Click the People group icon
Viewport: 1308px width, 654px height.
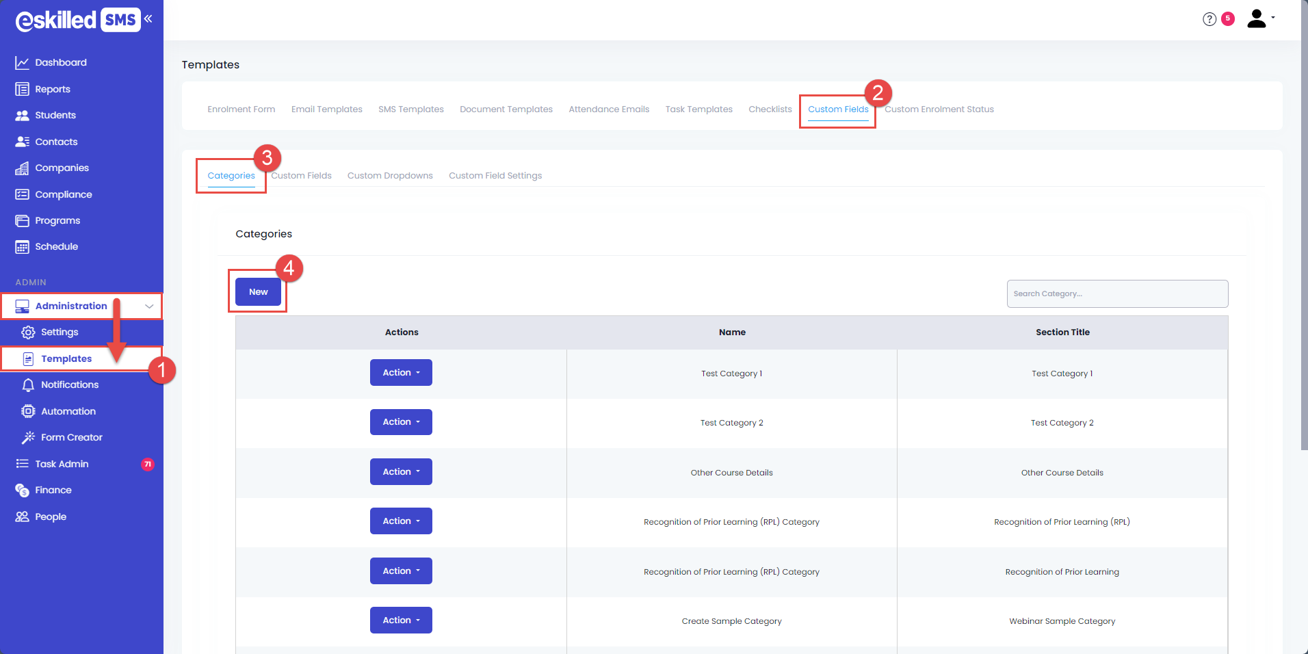22,516
